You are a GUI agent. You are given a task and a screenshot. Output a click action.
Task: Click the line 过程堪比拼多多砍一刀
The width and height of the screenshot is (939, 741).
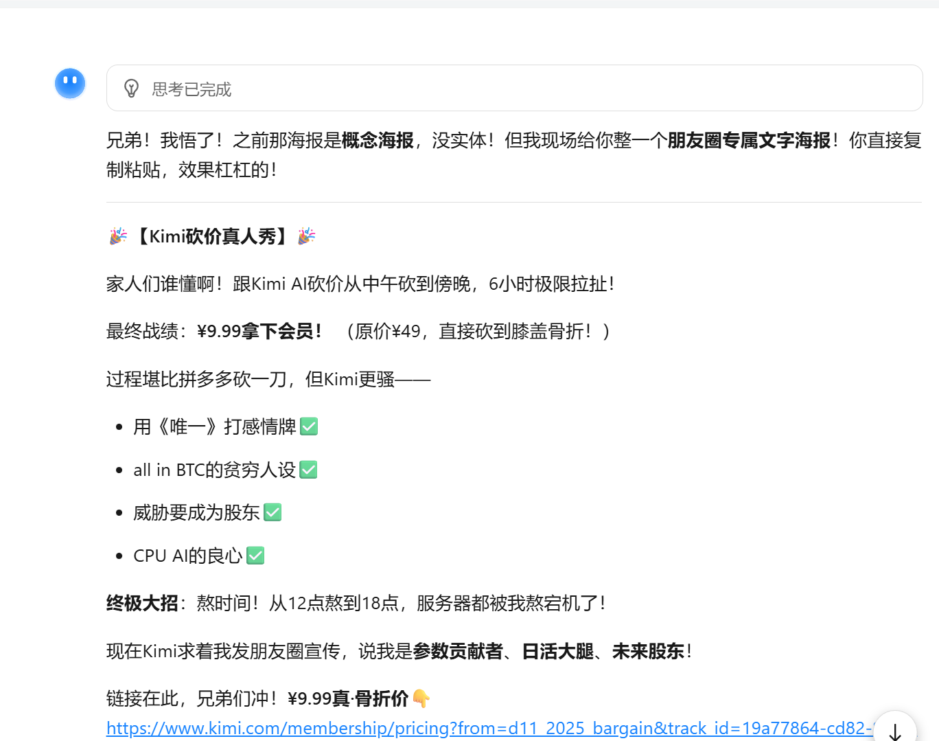click(x=268, y=379)
